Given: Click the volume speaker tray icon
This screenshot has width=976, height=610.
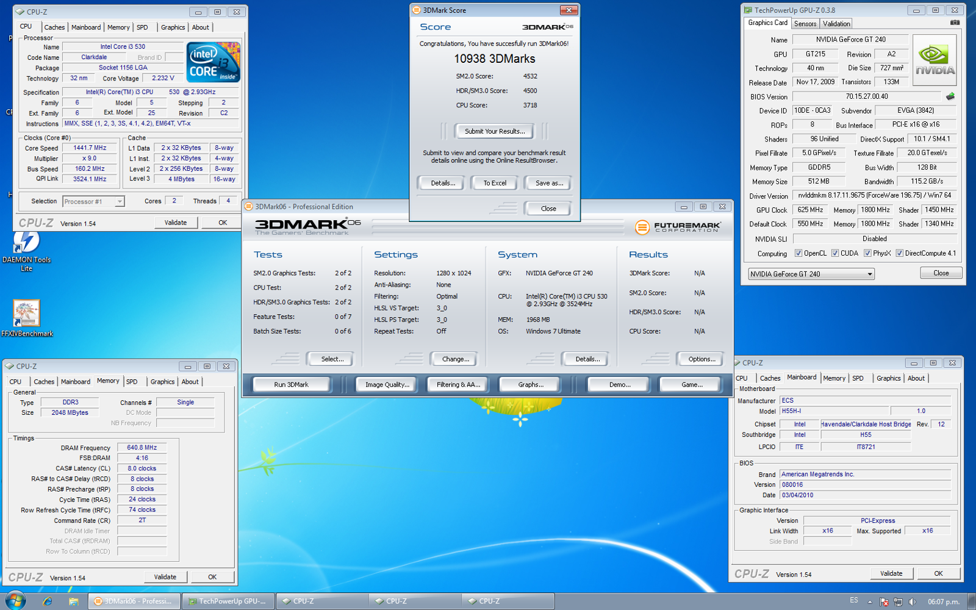Looking at the screenshot, I should (912, 601).
